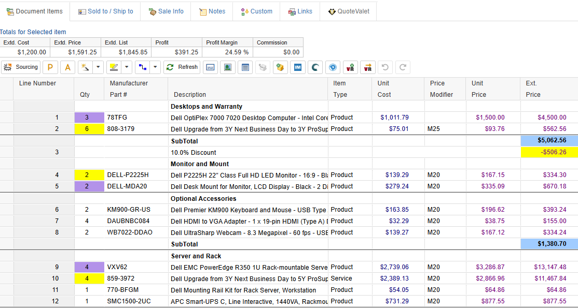Viewport: 578px width, 308px height.
Task: Click the yellow highlighter color swatch
Action: [115, 67]
